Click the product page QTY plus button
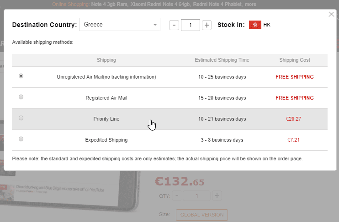339x222 pixels. click(x=217, y=196)
